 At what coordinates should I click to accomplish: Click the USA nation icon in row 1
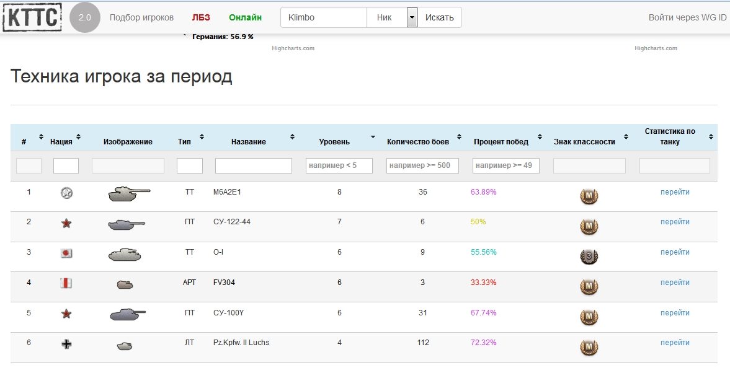[x=66, y=193]
